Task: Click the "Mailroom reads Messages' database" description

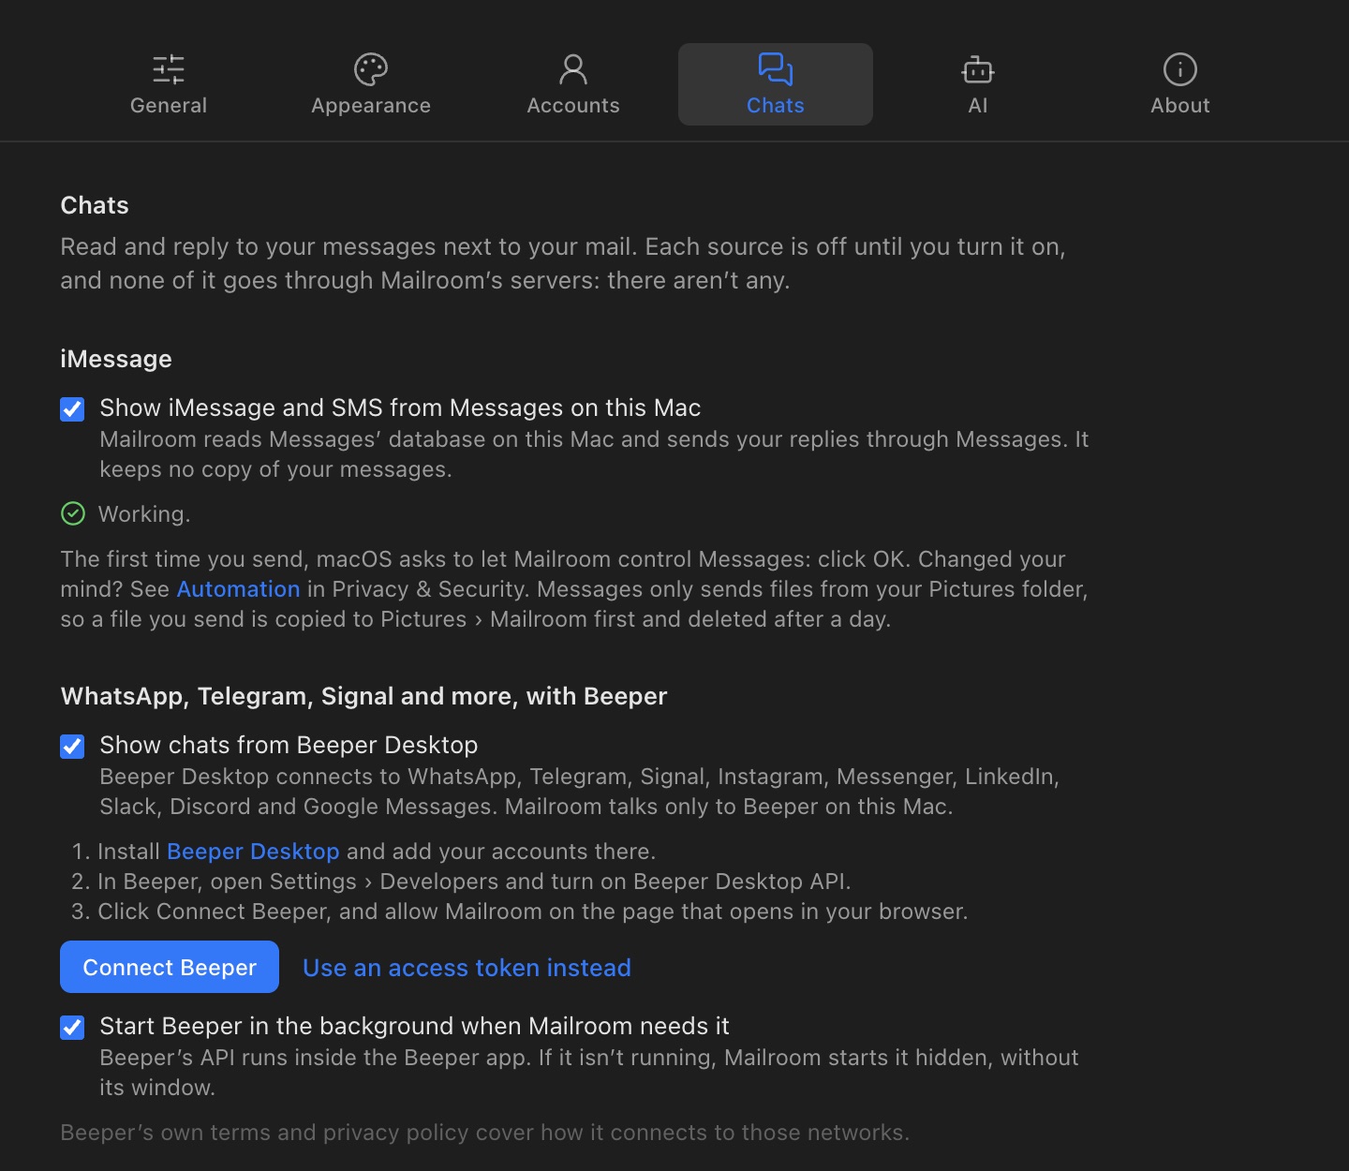Action: [594, 454]
